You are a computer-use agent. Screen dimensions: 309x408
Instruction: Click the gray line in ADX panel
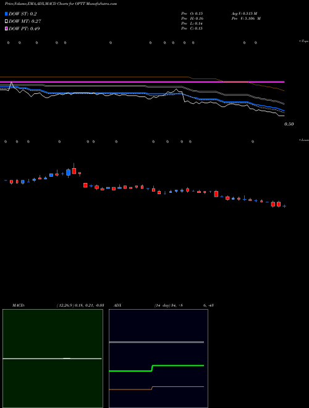point(156,342)
